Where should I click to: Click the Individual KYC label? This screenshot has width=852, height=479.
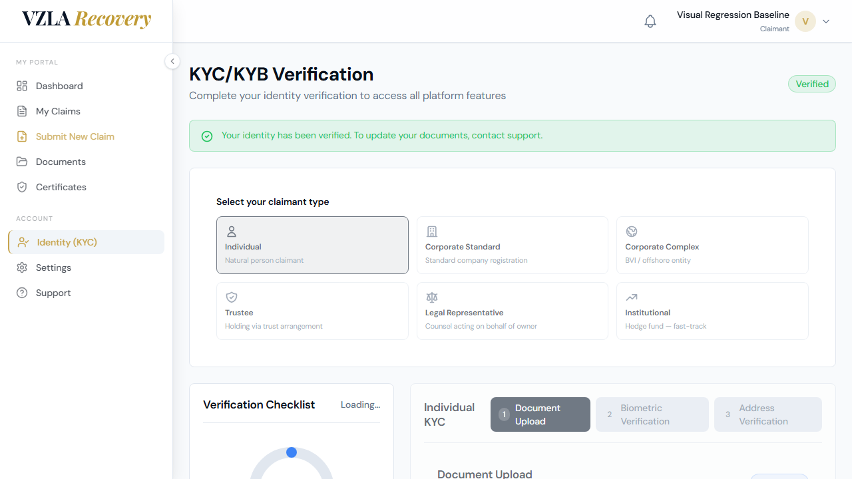[449, 414]
